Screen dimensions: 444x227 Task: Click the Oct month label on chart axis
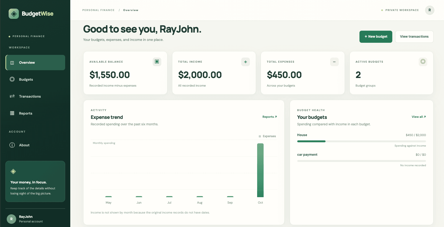tap(260, 203)
